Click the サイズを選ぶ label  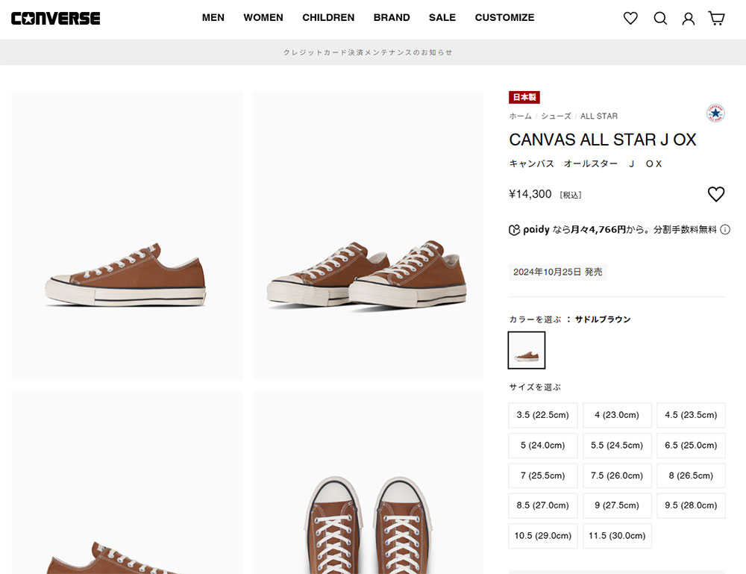pyautogui.click(x=535, y=387)
